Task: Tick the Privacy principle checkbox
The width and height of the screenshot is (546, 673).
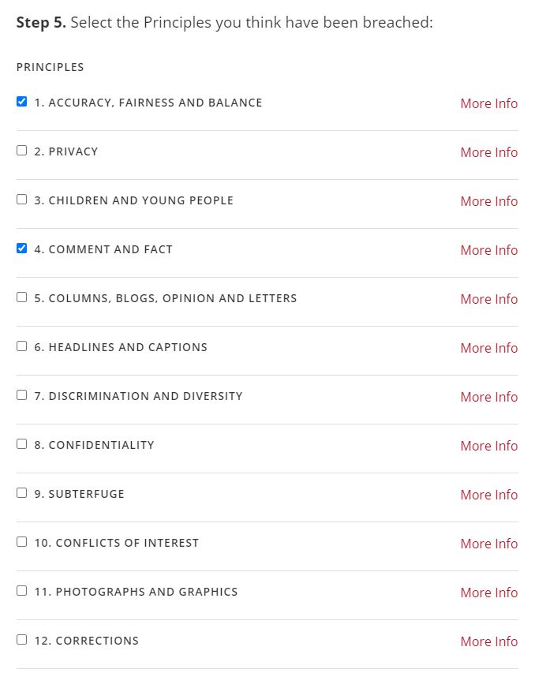Action: pyautogui.click(x=21, y=150)
